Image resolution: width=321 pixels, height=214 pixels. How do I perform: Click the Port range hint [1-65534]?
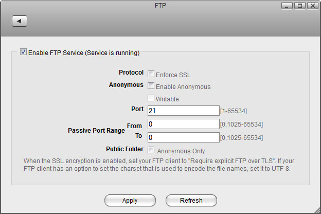[x=234, y=111]
